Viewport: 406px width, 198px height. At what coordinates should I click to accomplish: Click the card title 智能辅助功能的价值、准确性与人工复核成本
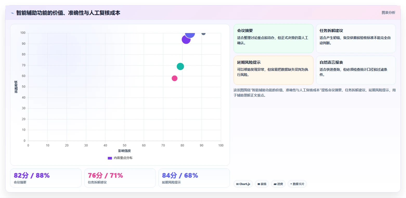point(68,13)
